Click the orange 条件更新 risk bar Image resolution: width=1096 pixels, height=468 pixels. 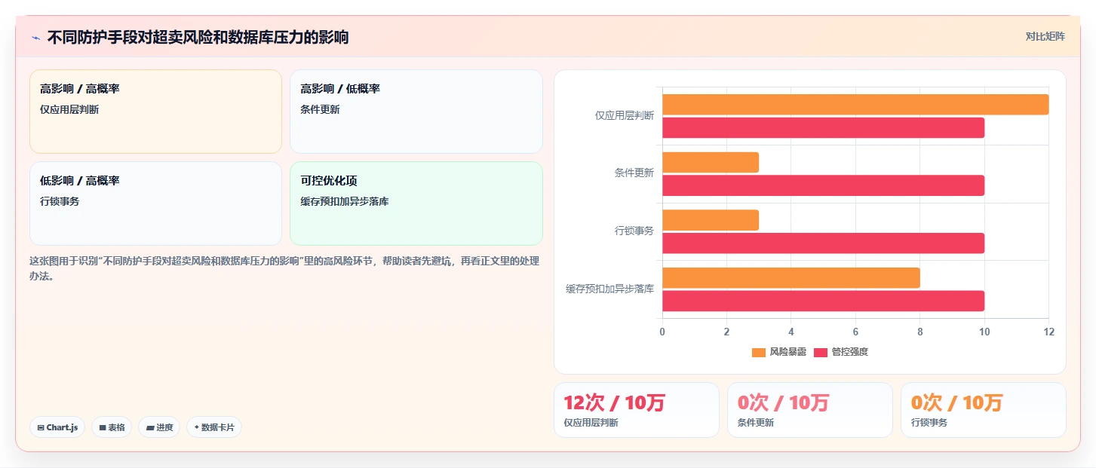tap(711, 163)
